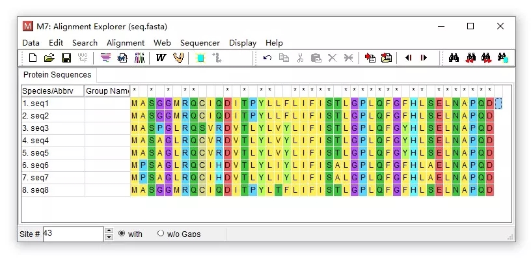Image resolution: width=531 pixels, height=263 pixels.
Task: Click the Group Name cell of seq4
Action: click(107, 141)
